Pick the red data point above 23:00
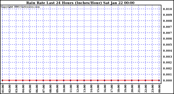The height and width of the screenshot is (94, 174). tap(152, 80)
